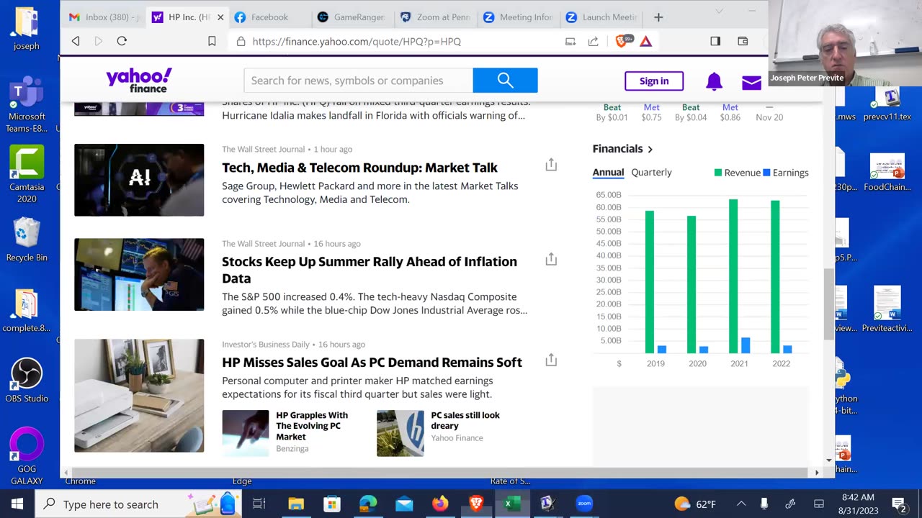Open Camtasia 2020 desktop icon
Image resolution: width=922 pixels, height=518 pixels.
point(27,175)
